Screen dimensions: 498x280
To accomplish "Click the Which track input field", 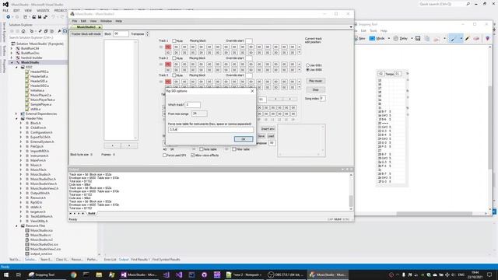I will (192, 105).
